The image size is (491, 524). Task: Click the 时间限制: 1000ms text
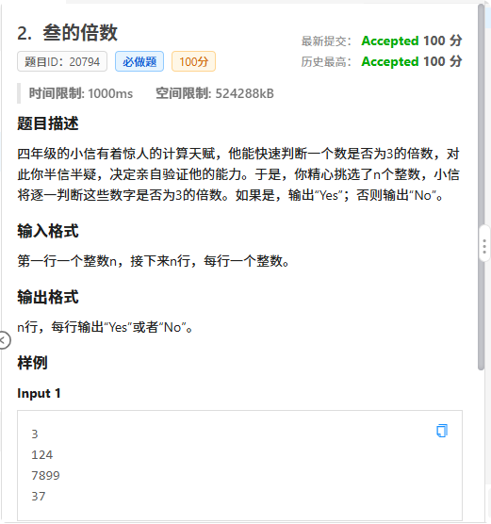point(81,93)
